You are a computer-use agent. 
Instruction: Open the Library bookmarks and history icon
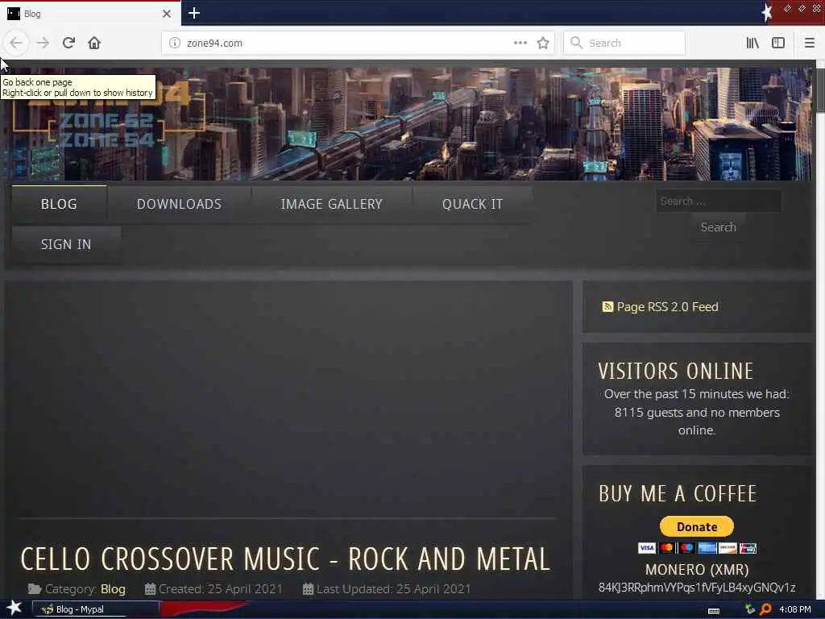(752, 44)
